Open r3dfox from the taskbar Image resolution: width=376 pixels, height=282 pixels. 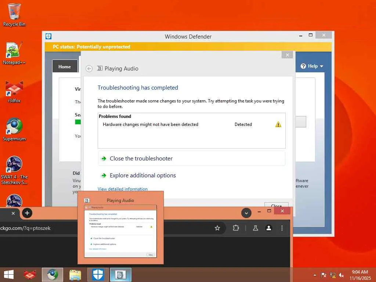29,275
